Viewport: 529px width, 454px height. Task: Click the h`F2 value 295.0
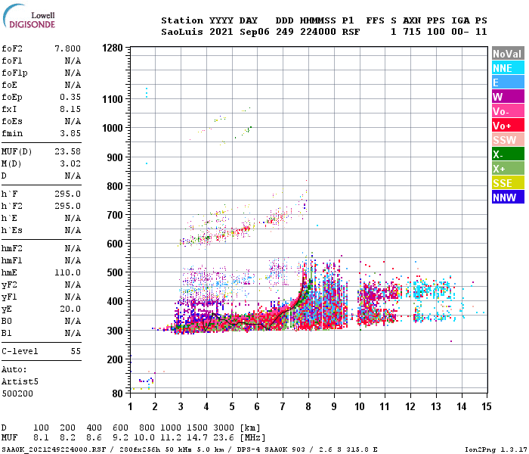[x=68, y=206]
